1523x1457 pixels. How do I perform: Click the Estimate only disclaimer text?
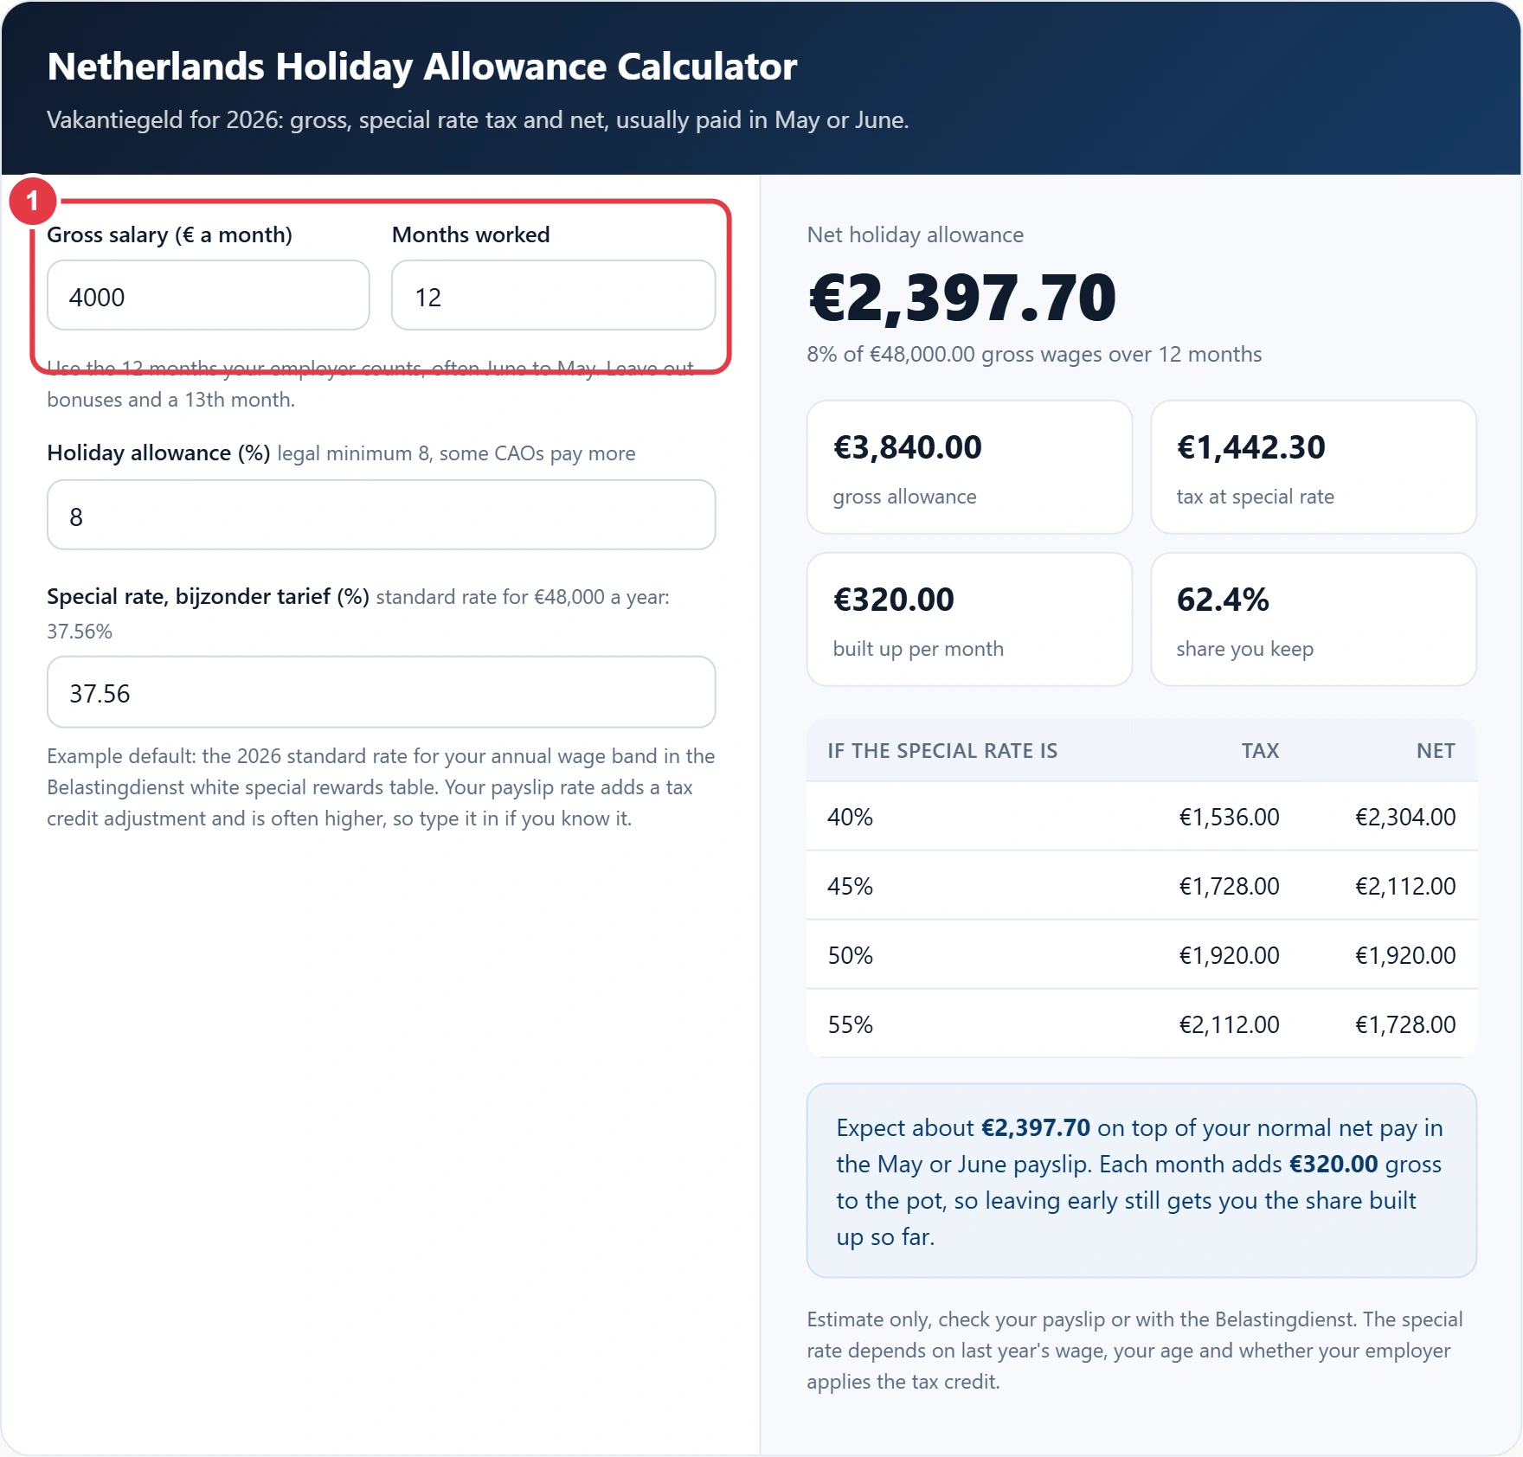point(1134,1350)
